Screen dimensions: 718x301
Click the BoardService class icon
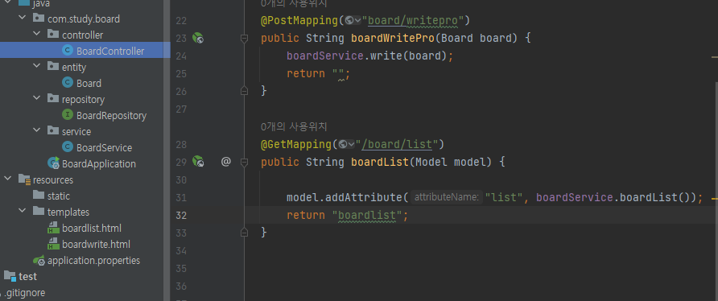point(68,147)
